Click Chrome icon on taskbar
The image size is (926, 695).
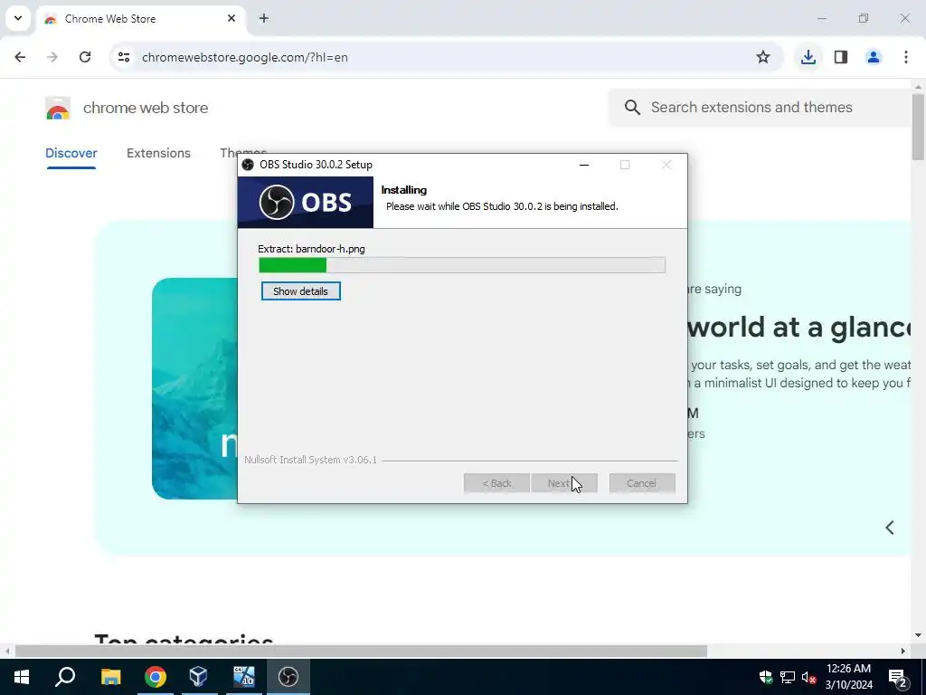[x=156, y=677]
